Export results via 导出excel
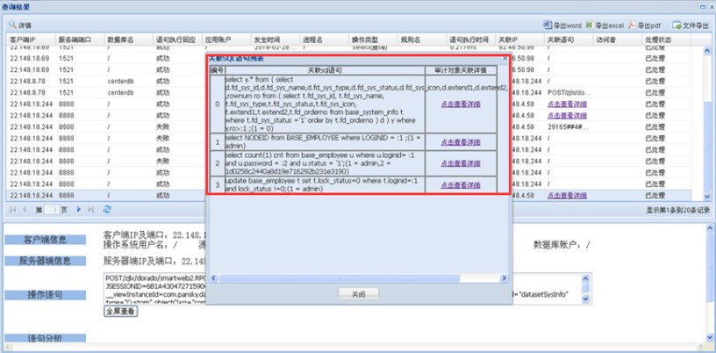The height and width of the screenshot is (353, 716). click(x=606, y=25)
